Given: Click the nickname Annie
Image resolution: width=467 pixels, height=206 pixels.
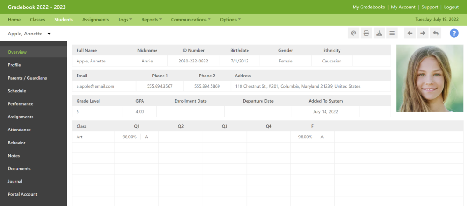Looking at the screenshot, I should 147,61.
